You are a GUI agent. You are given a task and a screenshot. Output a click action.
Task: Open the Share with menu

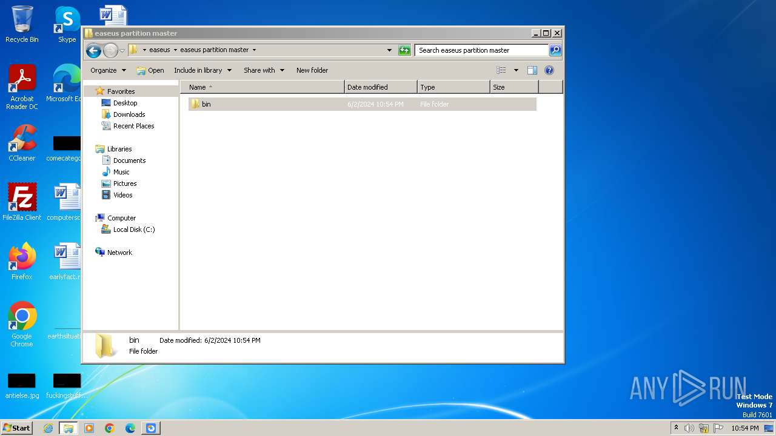tap(264, 70)
